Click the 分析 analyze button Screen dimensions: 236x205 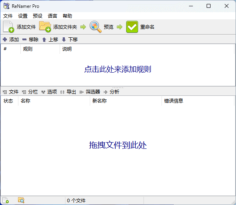(111, 92)
